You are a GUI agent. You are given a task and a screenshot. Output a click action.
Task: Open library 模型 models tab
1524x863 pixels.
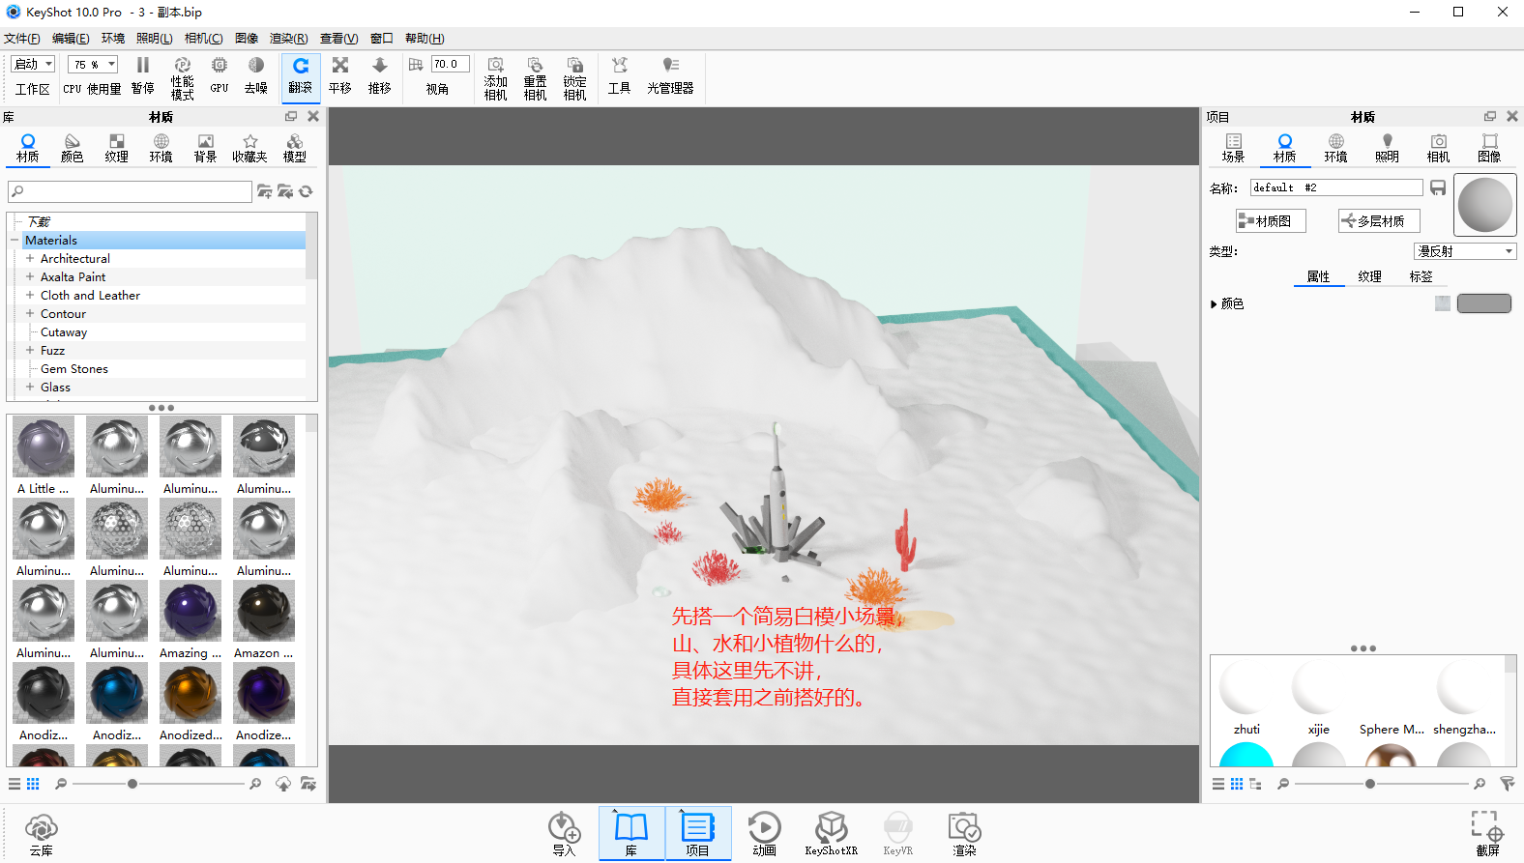[x=294, y=149]
